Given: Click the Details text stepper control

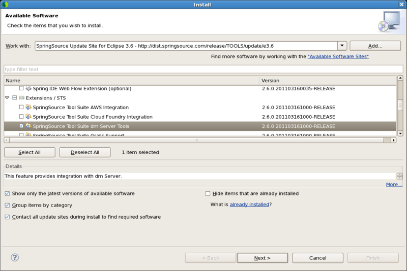Looking at the screenshot, I should click(399, 176).
